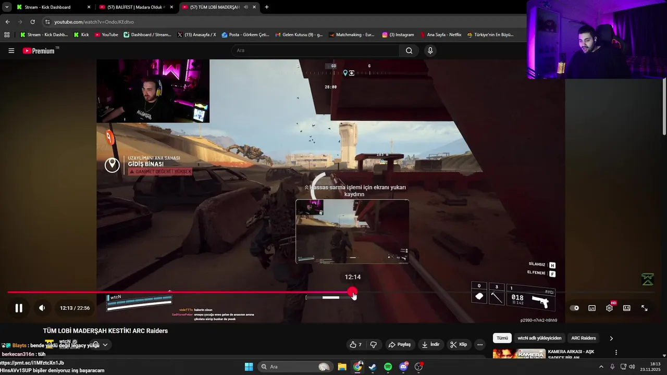Click the taskbar search box Ara

295,367
